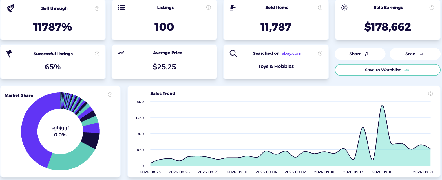The height and width of the screenshot is (180, 442).
Task: Open help tooltip for Sold Items
Action: [320, 8]
